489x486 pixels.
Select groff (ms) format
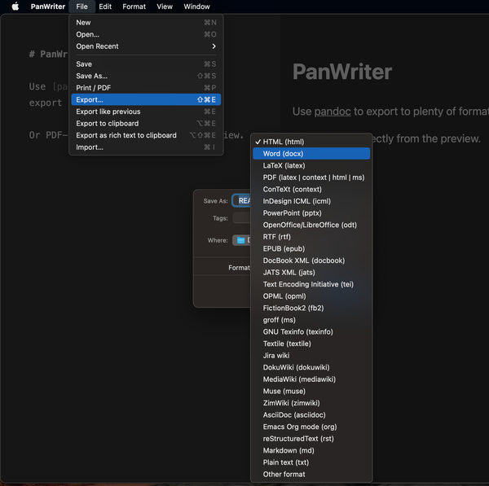[311, 320]
